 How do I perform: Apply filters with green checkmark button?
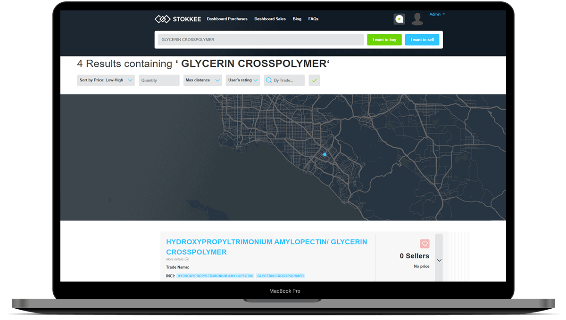pyautogui.click(x=314, y=80)
